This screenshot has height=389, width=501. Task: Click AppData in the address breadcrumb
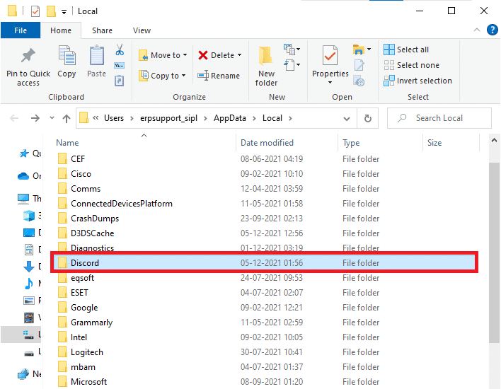[230, 118]
